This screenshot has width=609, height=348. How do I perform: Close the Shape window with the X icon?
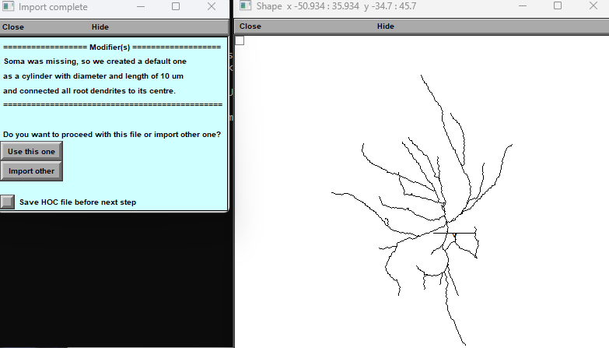[x=593, y=6]
